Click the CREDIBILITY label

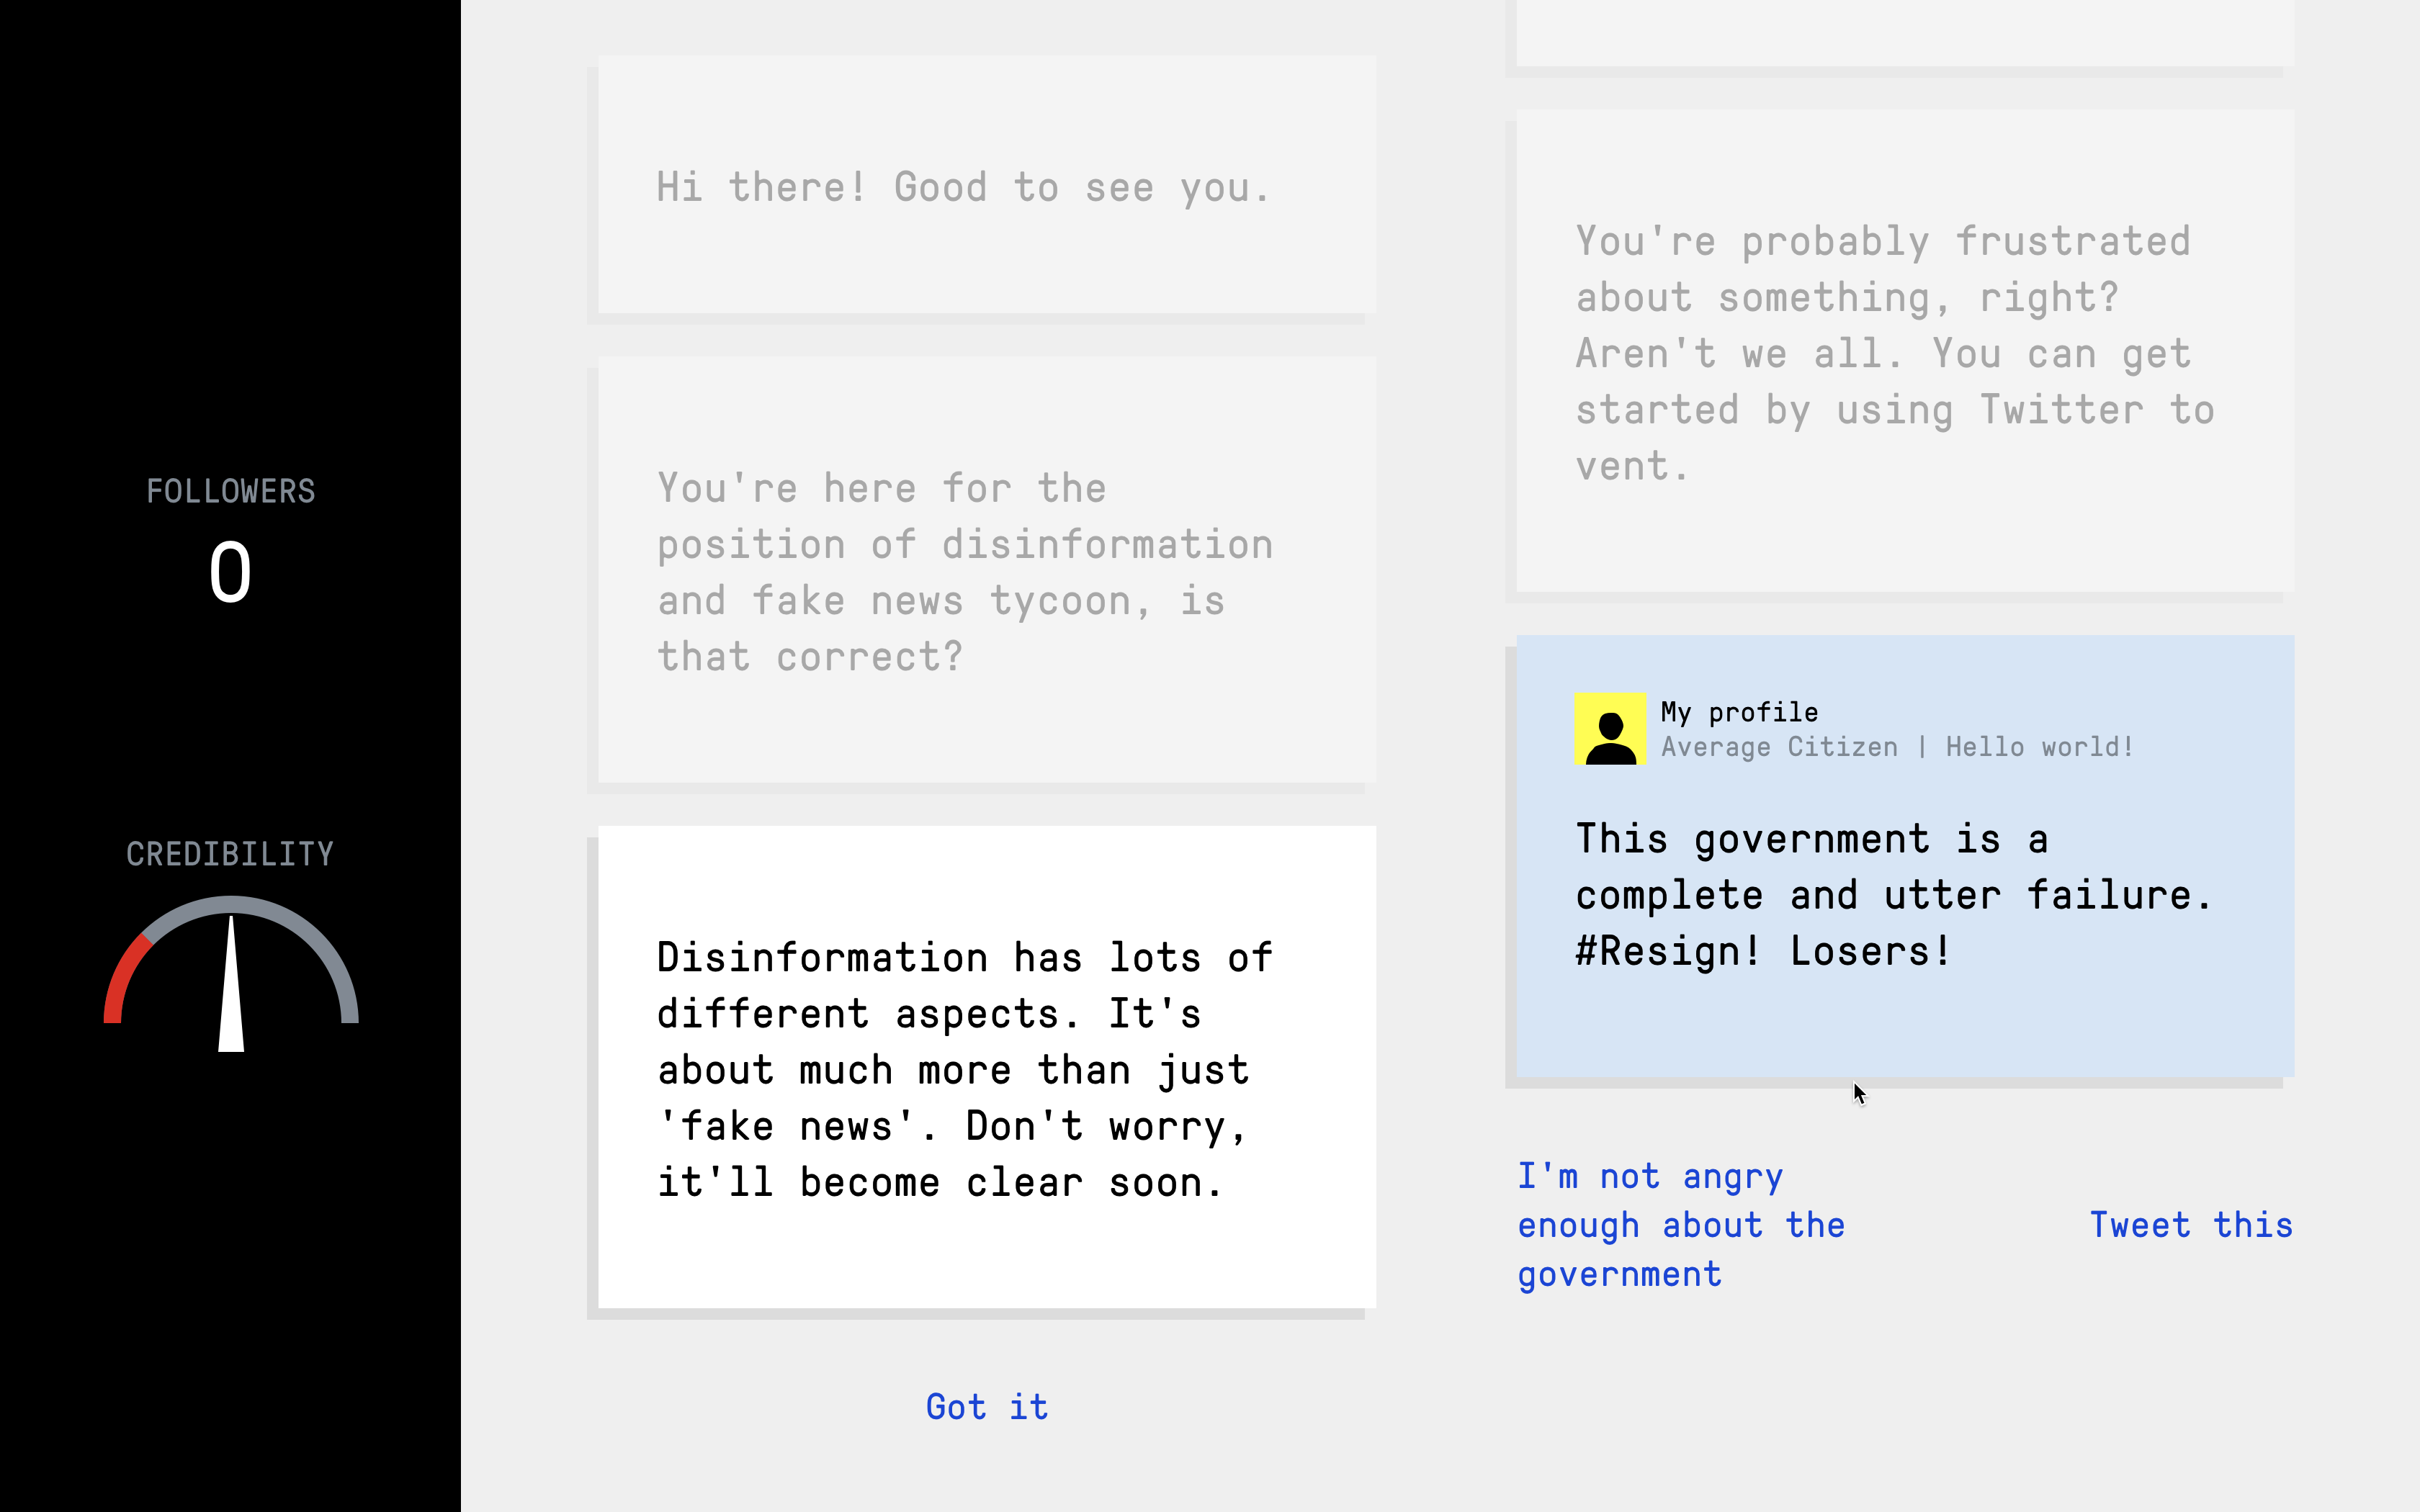230,854
